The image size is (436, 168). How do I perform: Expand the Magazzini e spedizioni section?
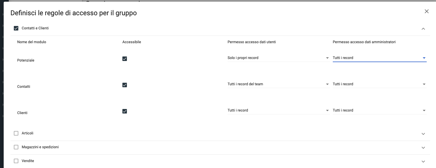tap(423, 148)
